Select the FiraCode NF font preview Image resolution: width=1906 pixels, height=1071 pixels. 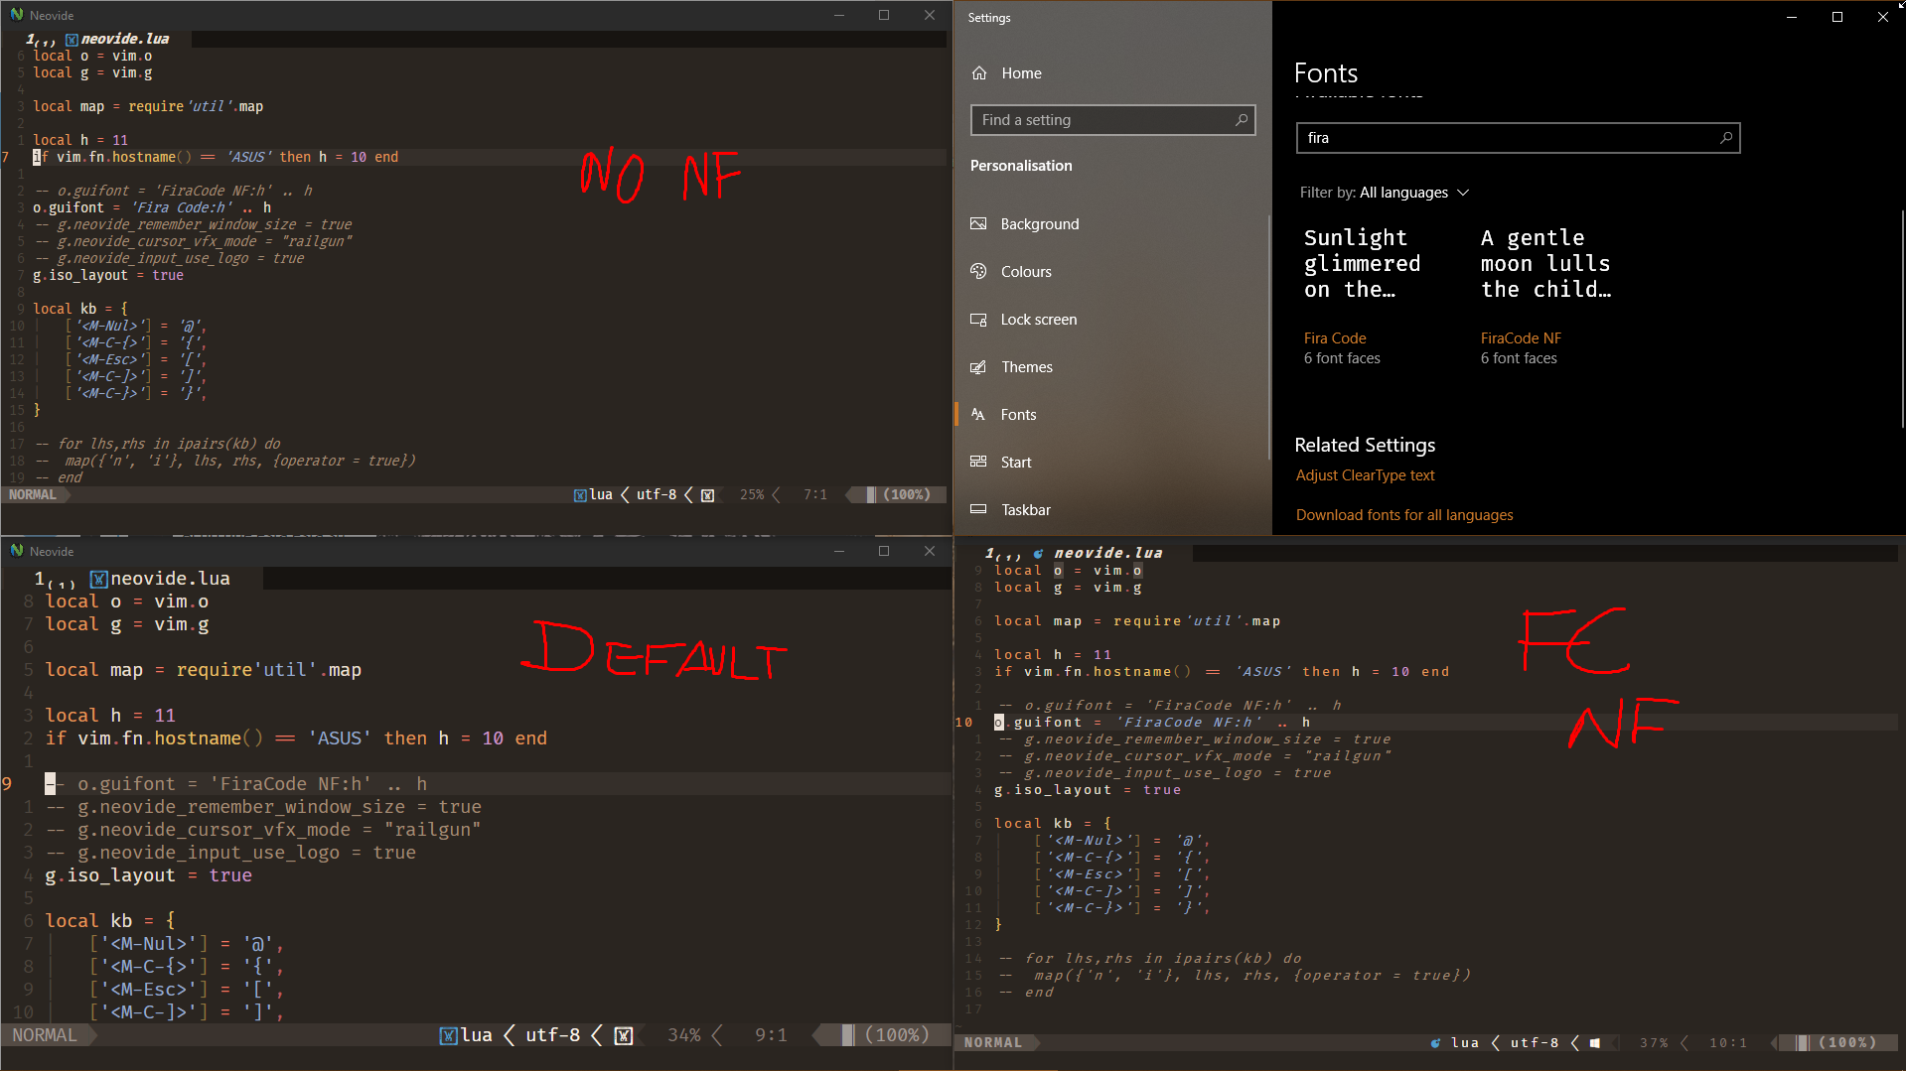coord(1545,288)
